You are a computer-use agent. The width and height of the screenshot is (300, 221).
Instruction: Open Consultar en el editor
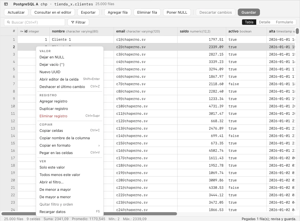53,12
